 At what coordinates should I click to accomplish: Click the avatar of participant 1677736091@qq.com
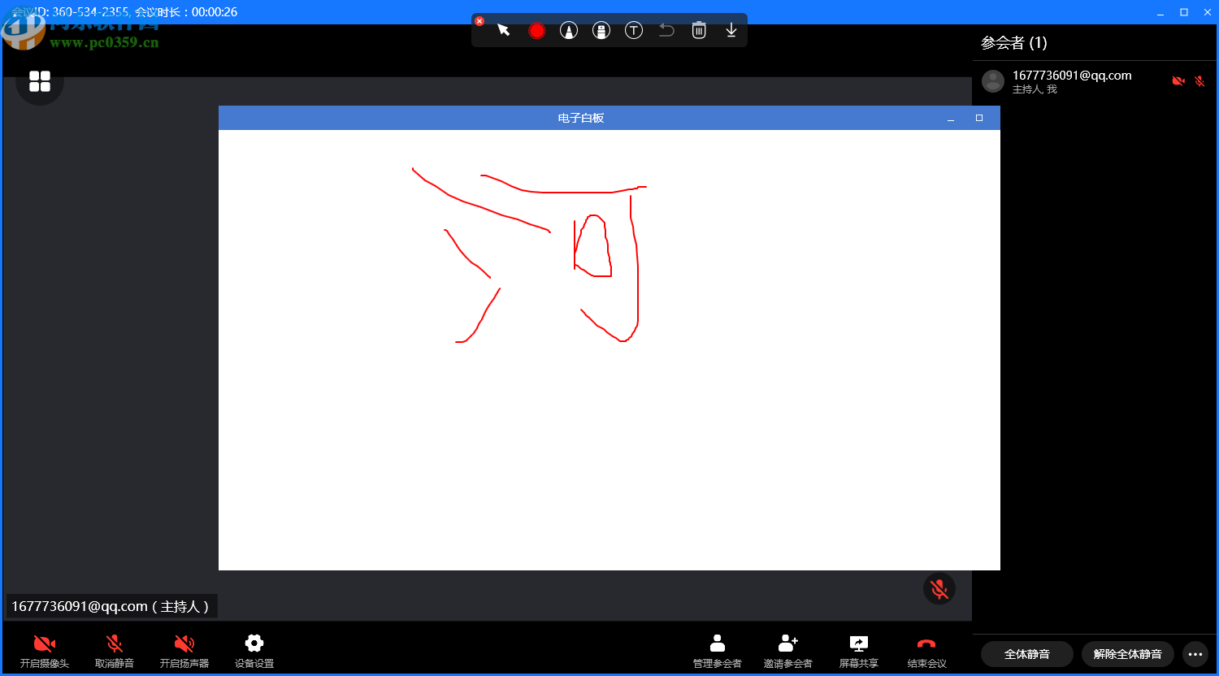coord(993,81)
